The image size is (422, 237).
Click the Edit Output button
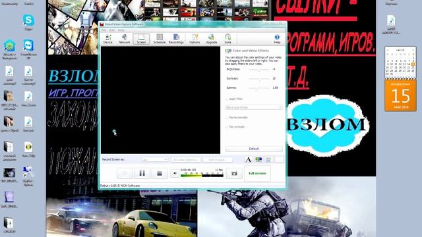click(217, 159)
